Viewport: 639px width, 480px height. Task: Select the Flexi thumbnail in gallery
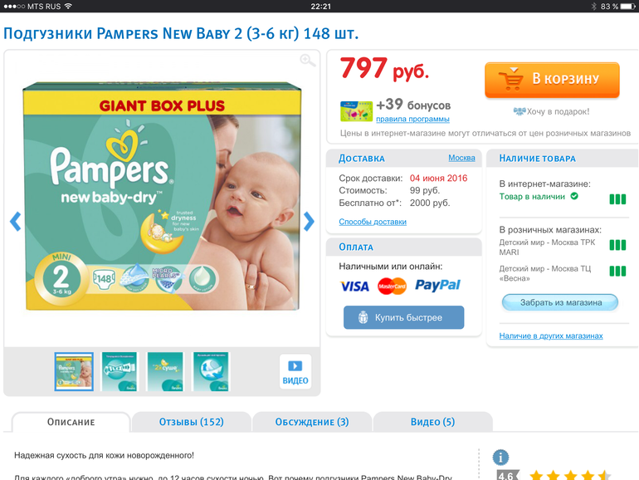(x=120, y=371)
